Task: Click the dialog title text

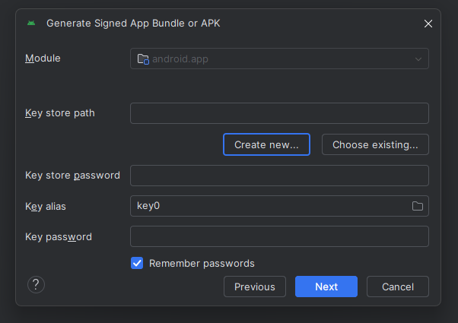Action: 133,23
